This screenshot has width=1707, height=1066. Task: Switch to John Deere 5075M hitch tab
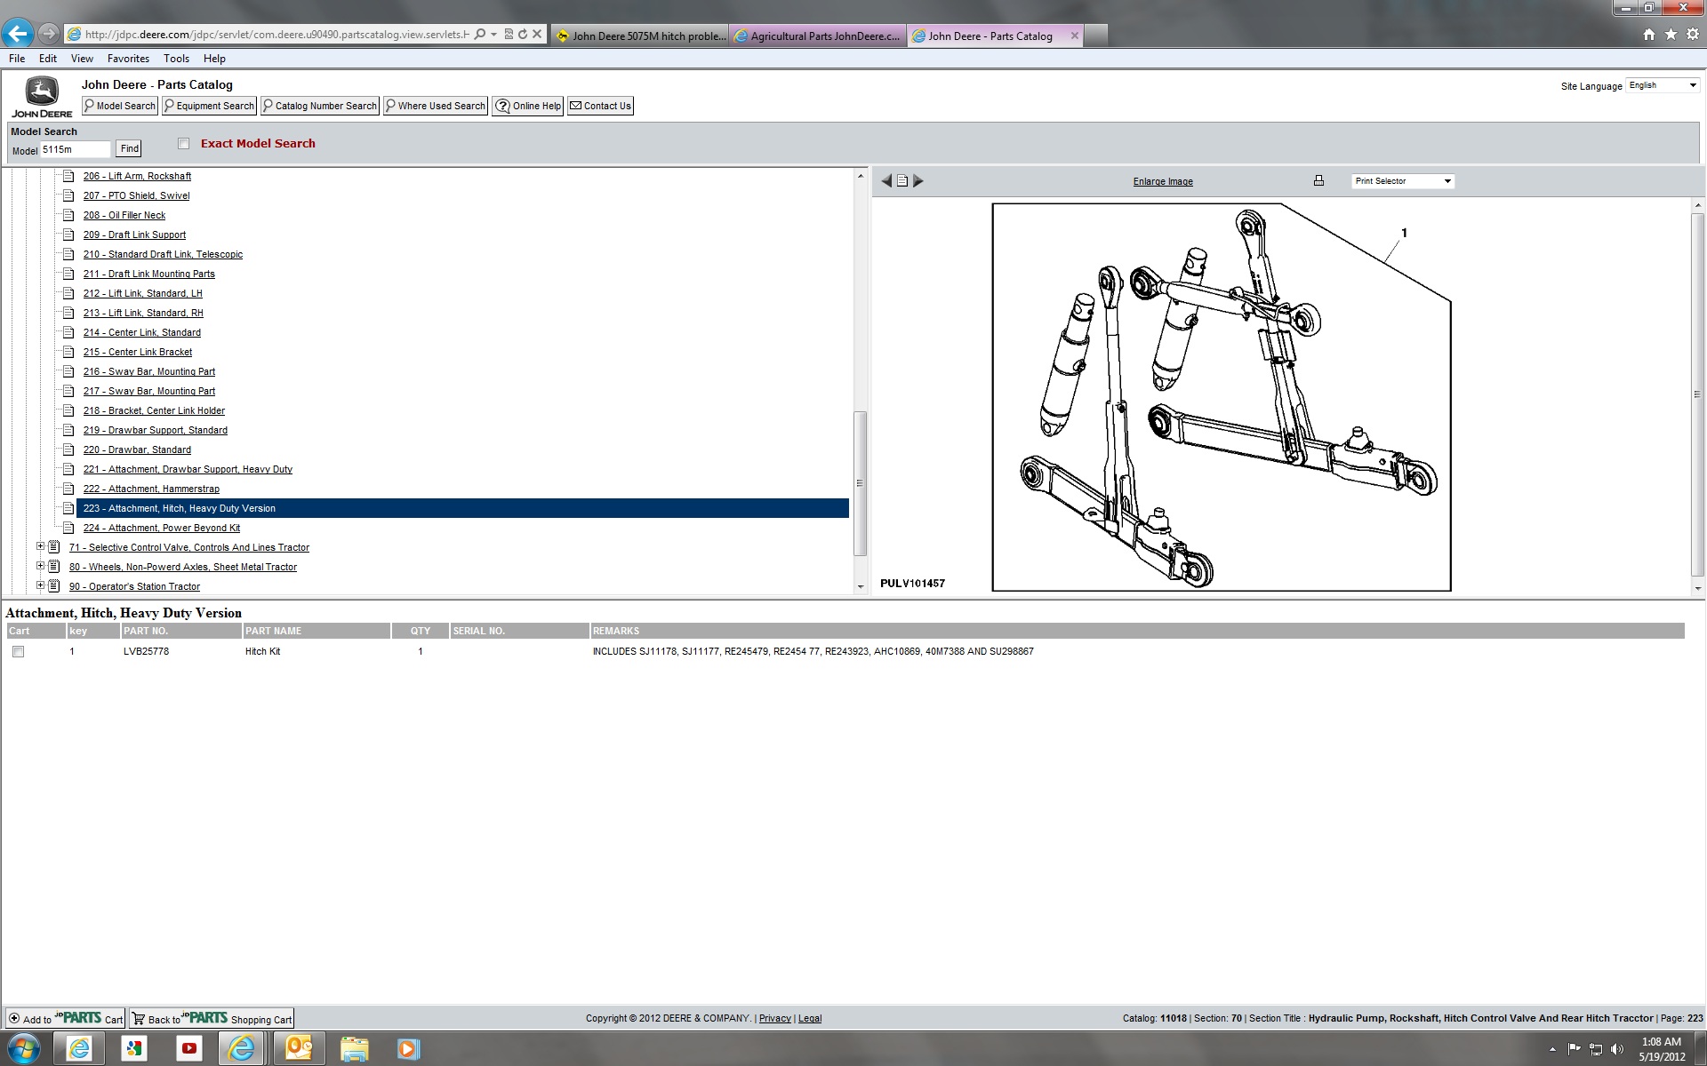pyautogui.click(x=640, y=36)
